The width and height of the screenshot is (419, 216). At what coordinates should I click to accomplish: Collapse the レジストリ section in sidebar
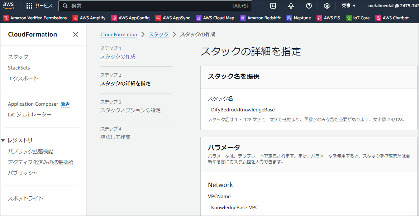tap(3, 140)
